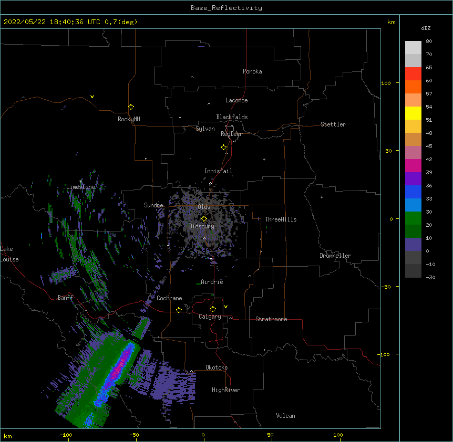The width and height of the screenshot is (453, 442).
Task: Click the Ponoka city label
Action: 252,71
